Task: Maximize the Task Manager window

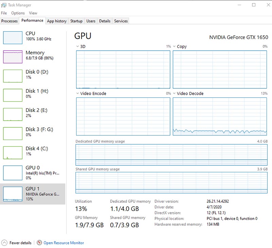Action: 254,5
